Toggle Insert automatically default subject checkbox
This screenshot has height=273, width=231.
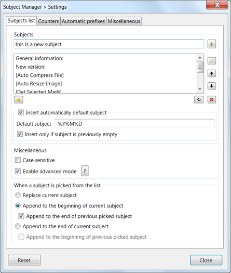coord(21,112)
